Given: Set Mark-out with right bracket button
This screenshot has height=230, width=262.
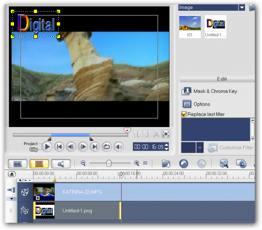Looking at the screenshot, I should (147, 134).
